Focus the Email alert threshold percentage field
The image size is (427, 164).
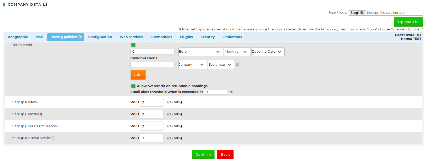click(216, 92)
